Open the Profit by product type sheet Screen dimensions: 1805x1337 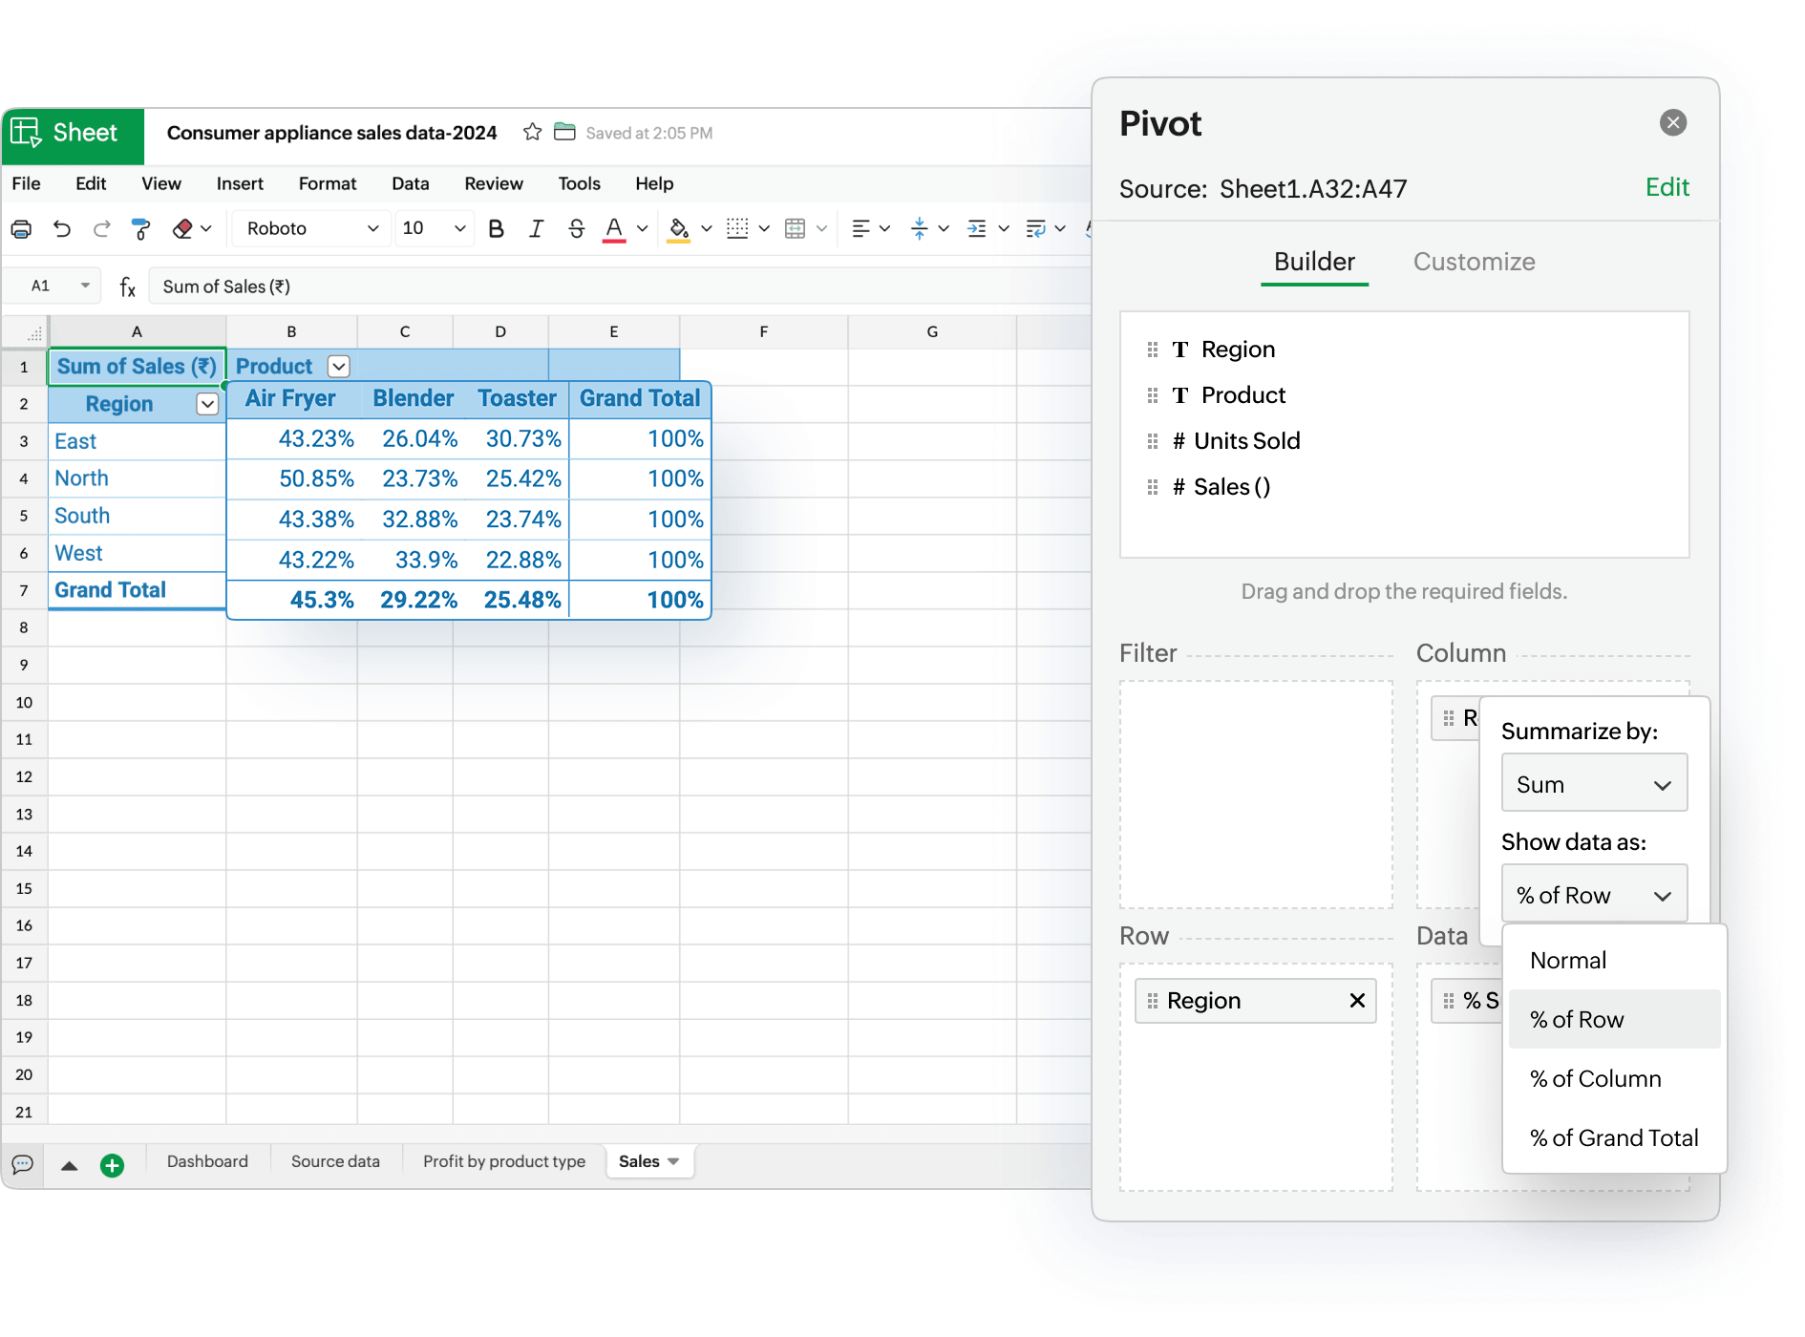coord(504,1161)
